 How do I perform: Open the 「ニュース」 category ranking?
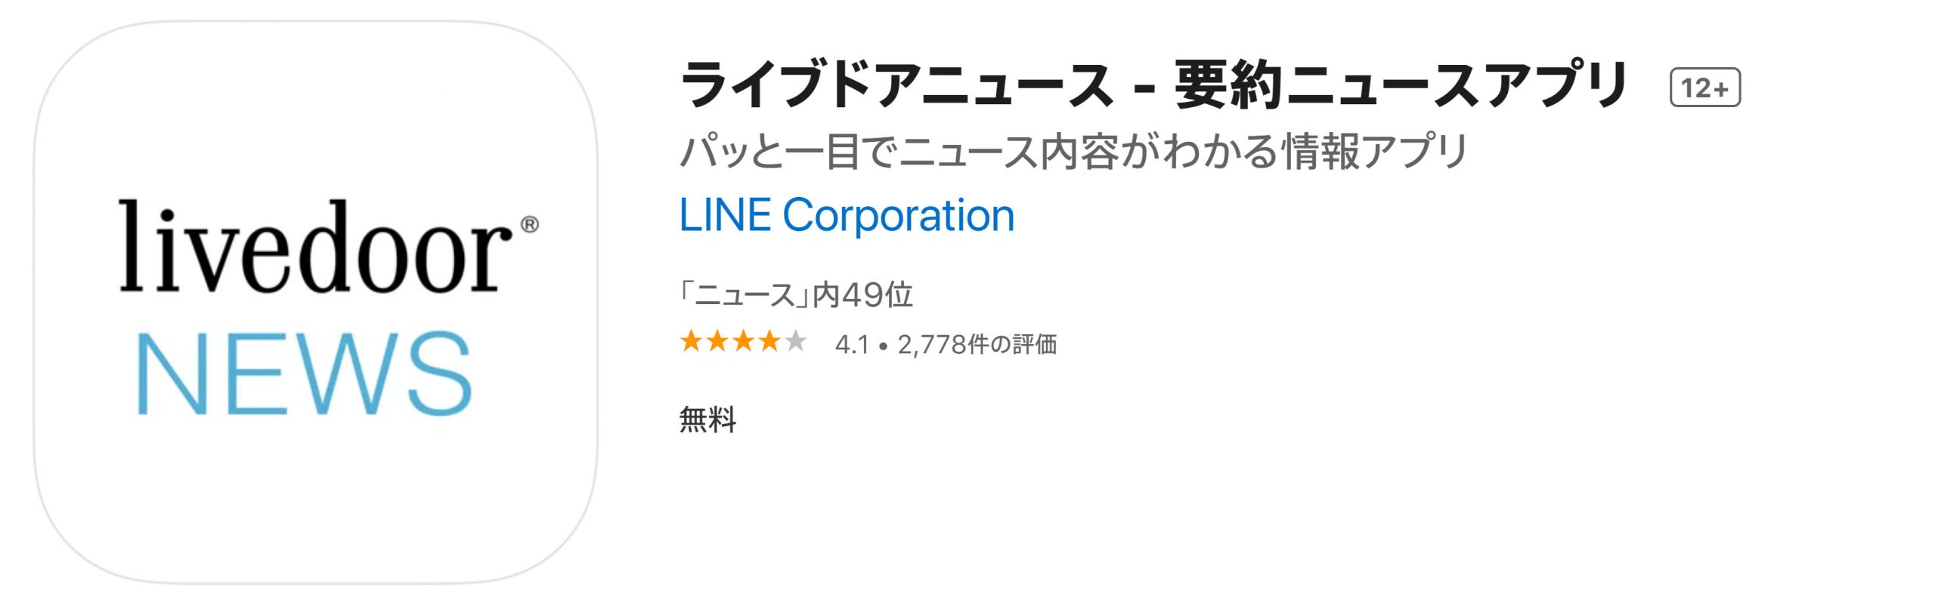(x=745, y=295)
